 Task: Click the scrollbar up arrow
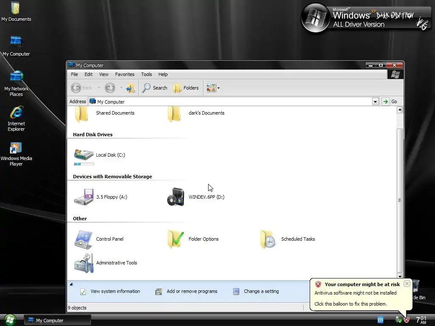400,110
